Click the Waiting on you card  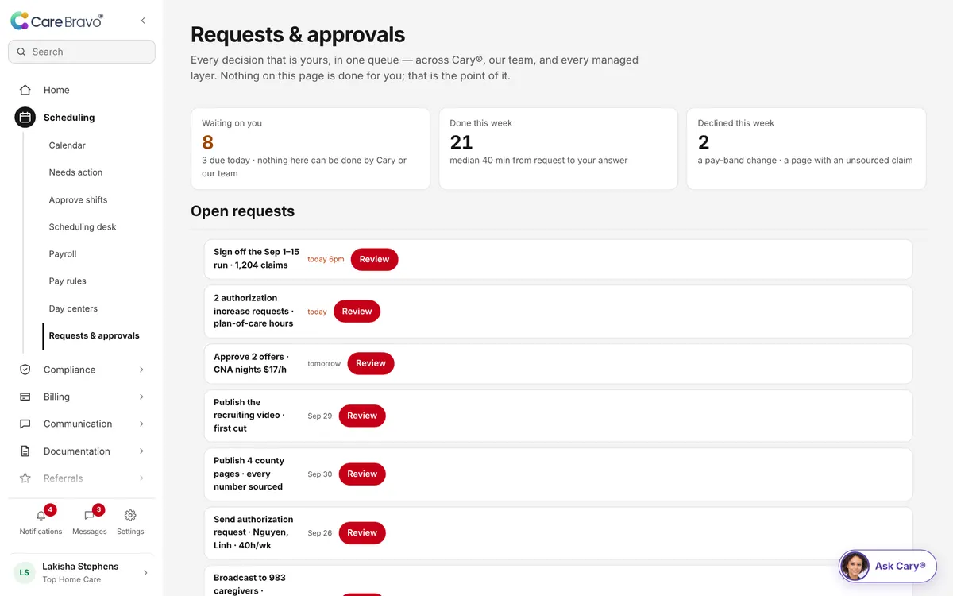coord(311,149)
